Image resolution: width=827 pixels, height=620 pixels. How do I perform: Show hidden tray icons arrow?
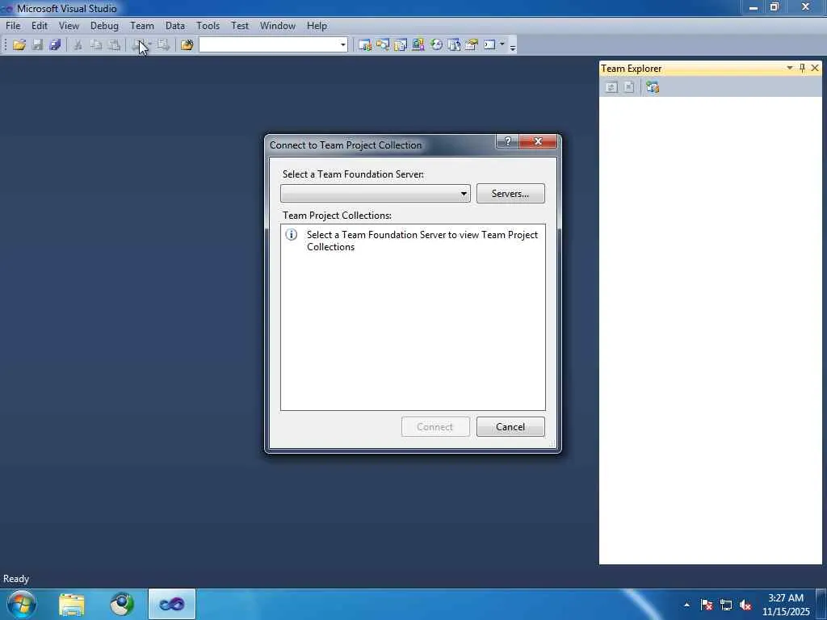pyautogui.click(x=686, y=605)
